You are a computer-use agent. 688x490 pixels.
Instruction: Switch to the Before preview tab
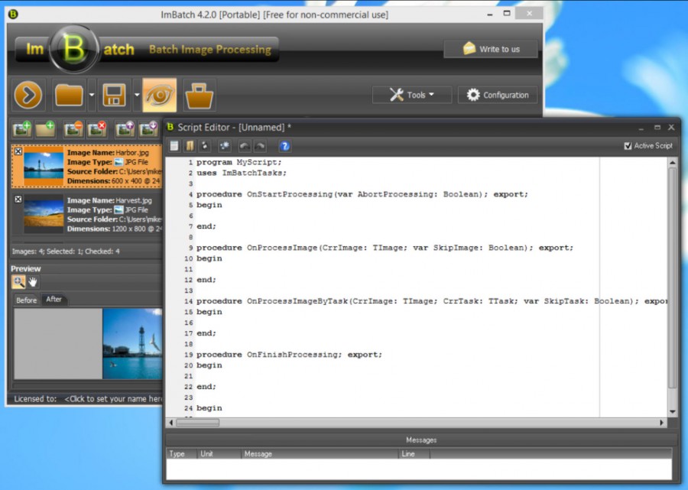click(25, 300)
